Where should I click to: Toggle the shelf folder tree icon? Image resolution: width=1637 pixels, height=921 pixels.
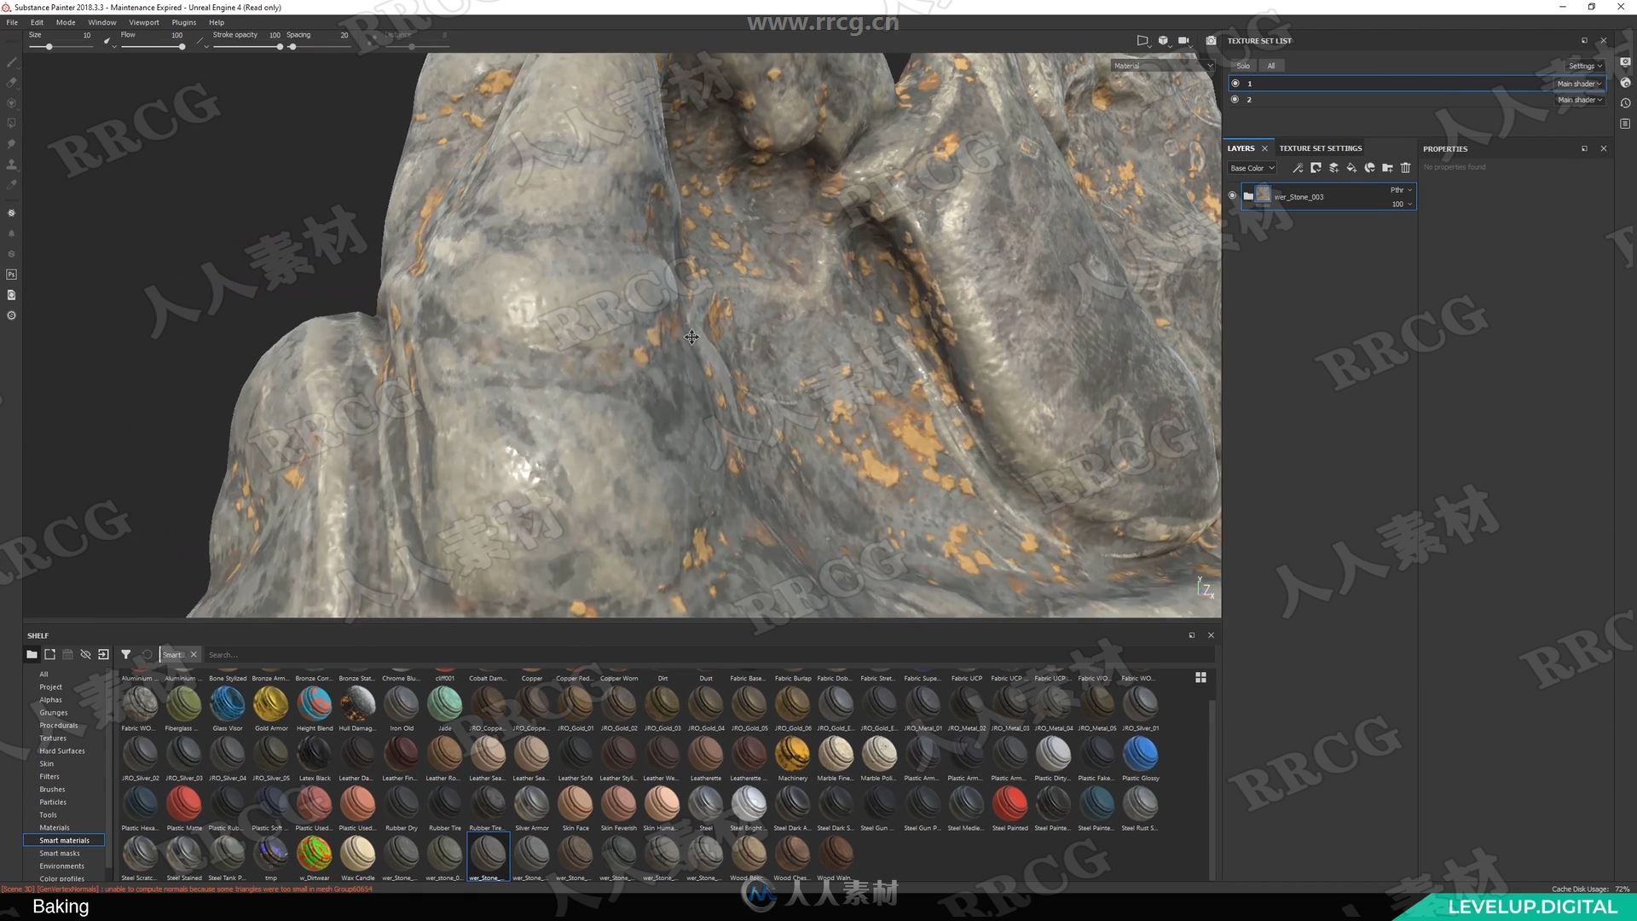(x=32, y=654)
